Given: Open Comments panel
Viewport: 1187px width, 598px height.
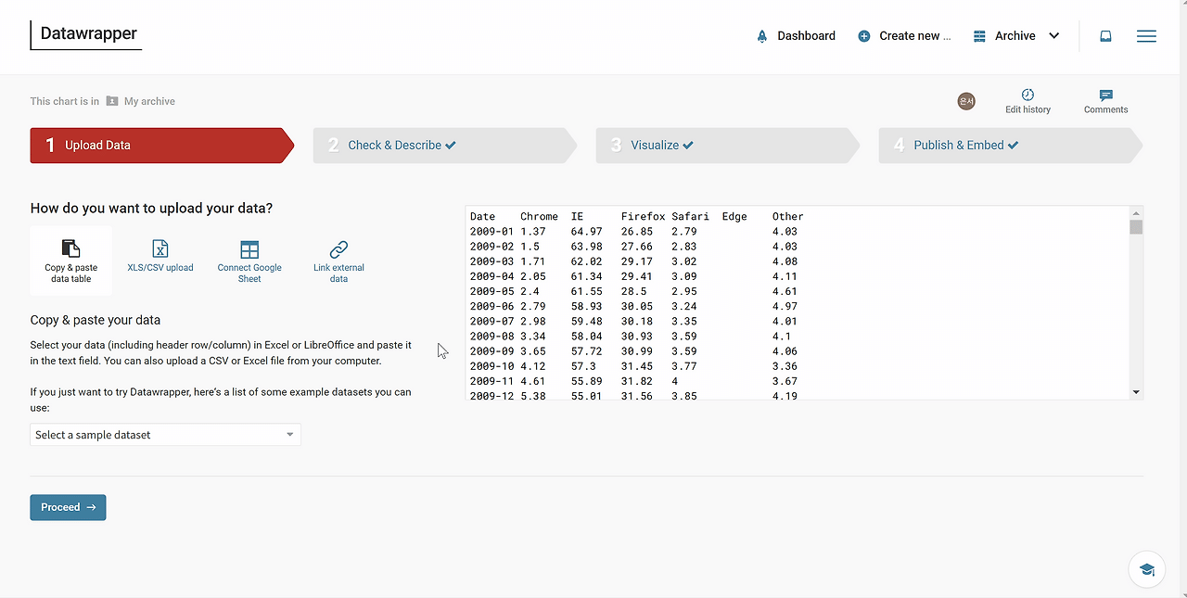Looking at the screenshot, I should 1105,101.
